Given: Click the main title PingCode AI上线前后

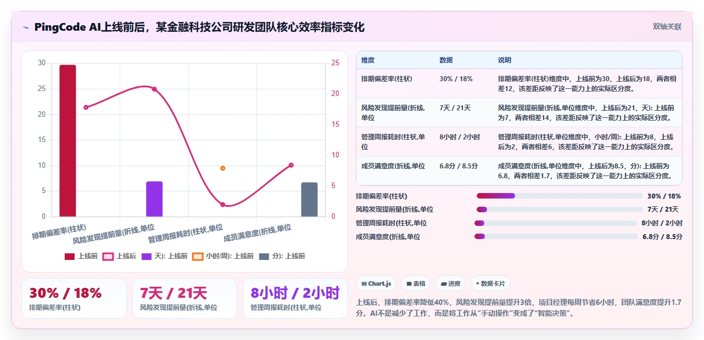Looking at the screenshot, I should [199, 27].
